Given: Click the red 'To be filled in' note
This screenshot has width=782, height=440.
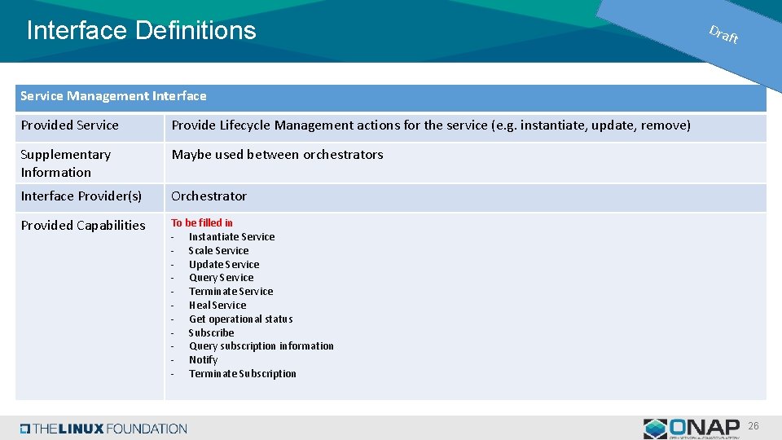Looking at the screenshot, I should pyautogui.click(x=202, y=223).
